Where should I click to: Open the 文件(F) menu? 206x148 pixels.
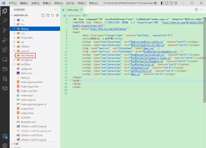coord(13,3)
